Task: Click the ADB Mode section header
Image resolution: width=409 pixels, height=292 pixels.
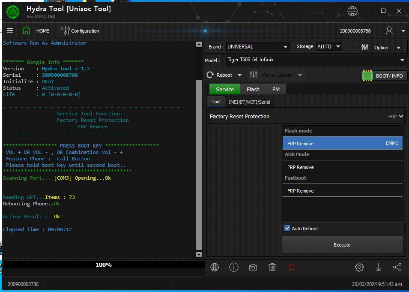Action: point(297,154)
